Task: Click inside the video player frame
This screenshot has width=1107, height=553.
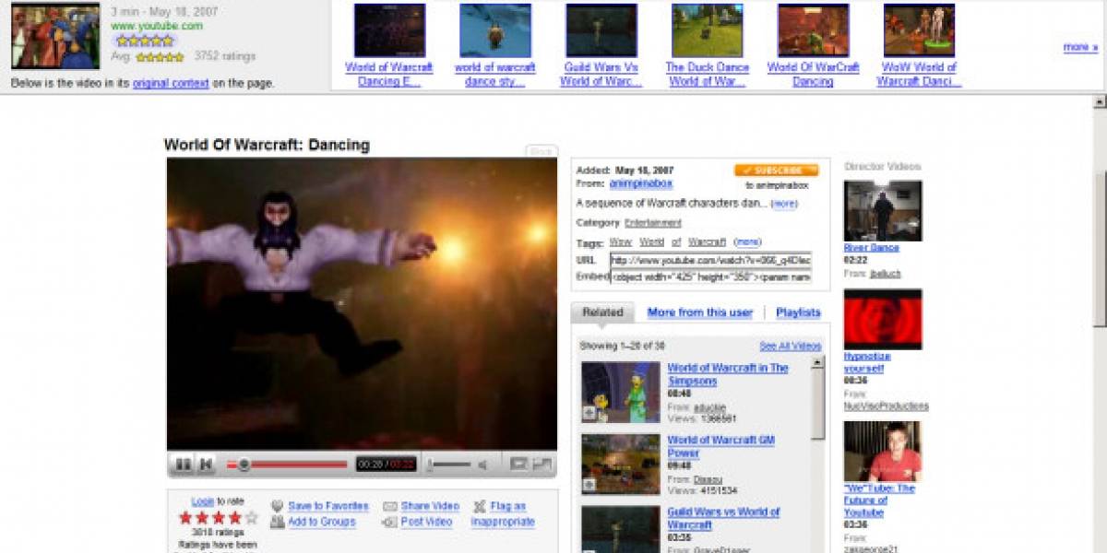Action: [362, 304]
